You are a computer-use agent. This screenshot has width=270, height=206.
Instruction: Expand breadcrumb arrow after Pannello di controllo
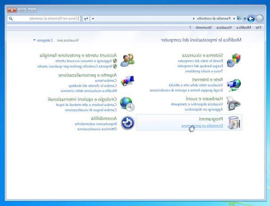193,19
